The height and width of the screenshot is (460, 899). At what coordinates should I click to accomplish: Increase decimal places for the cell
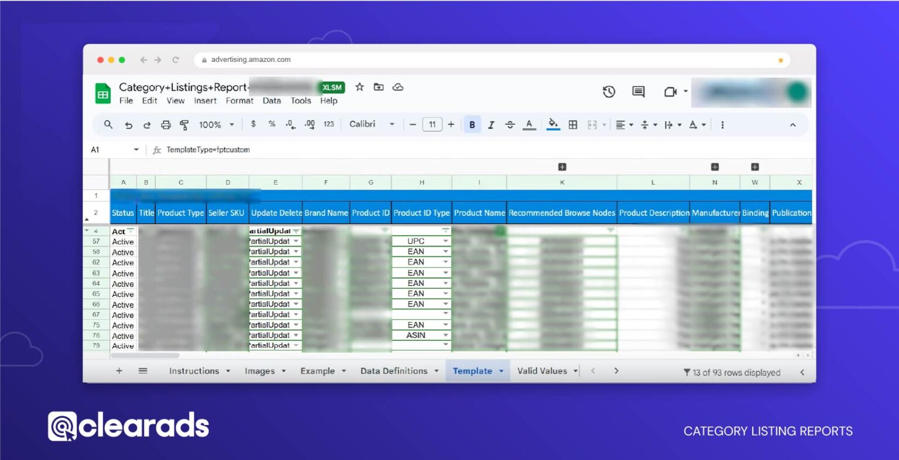pos(309,124)
